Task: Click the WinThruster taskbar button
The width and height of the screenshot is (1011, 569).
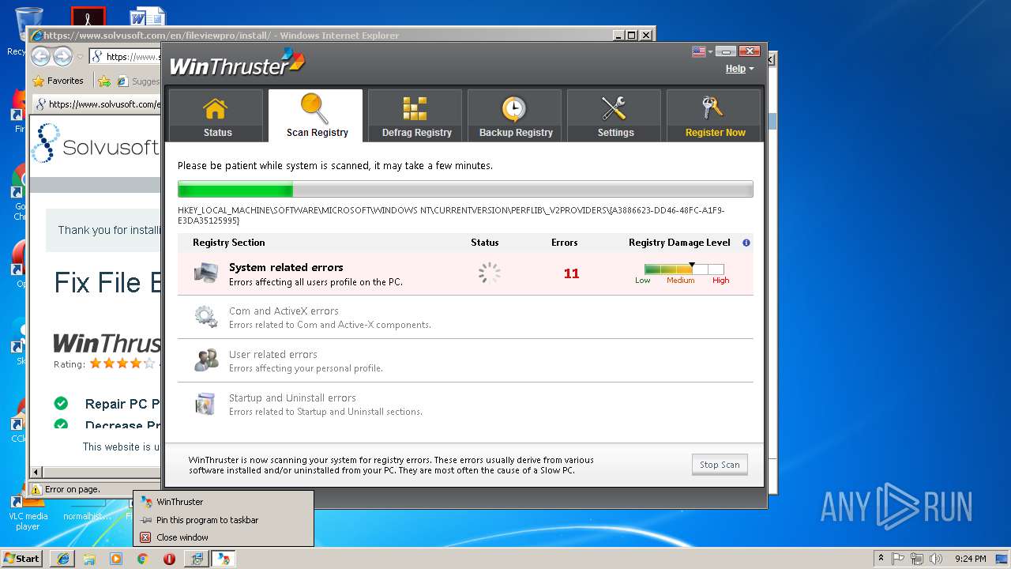Action: pyautogui.click(x=224, y=559)
